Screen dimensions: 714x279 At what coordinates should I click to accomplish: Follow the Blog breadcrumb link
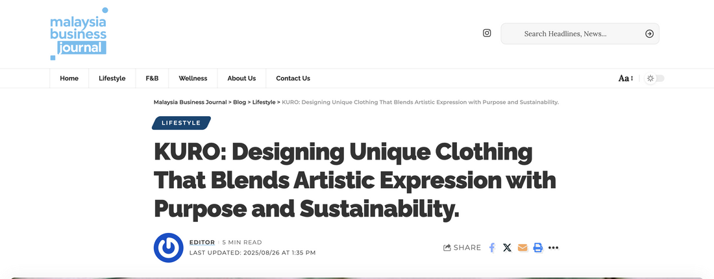pos(240,103)
